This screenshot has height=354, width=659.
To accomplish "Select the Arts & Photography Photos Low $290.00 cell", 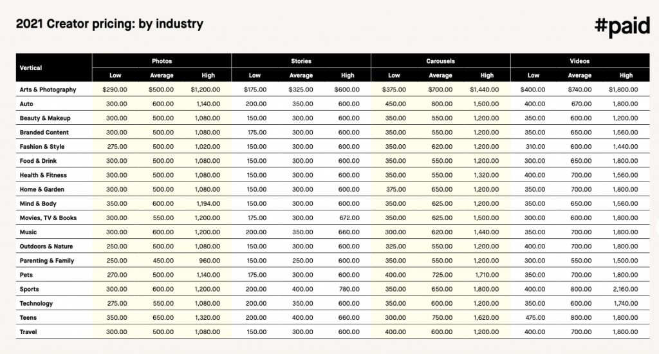I will pos(116,89).
